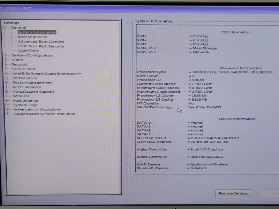This screenshot has height=209, width=279.
Task: Select System Configuration label
Action: point(32,55)
